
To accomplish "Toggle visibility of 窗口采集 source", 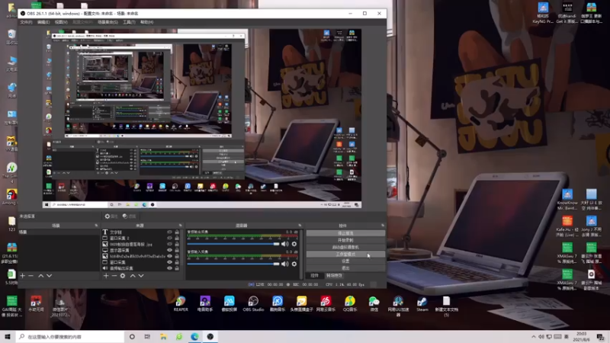I will point(169,262).
